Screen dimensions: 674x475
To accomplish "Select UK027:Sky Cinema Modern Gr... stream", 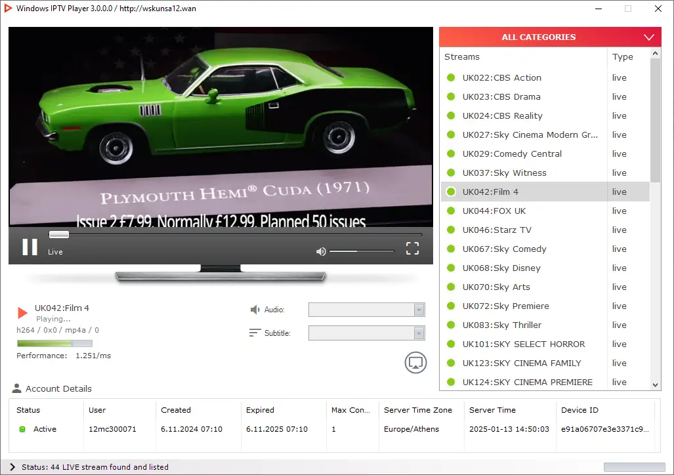I will point(545,134).
